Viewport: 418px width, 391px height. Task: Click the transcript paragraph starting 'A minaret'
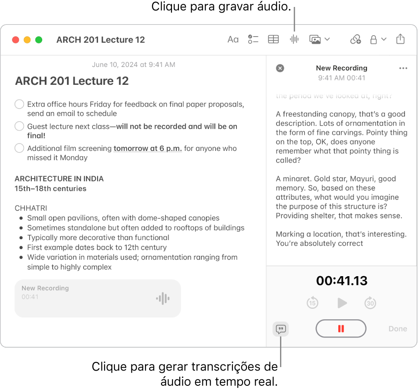pos(339,197)
